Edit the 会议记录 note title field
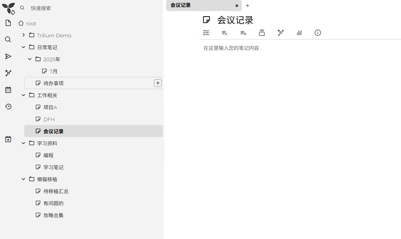This screenshot has height=239, width=401. click(x=308, y=20)
